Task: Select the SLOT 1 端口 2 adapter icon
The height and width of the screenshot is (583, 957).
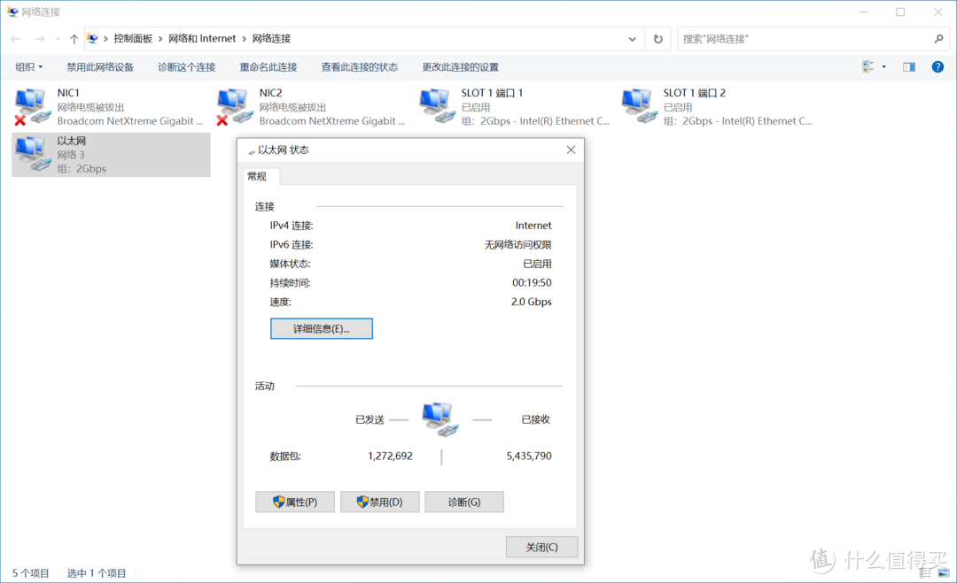Action: (x=637, y=104)
